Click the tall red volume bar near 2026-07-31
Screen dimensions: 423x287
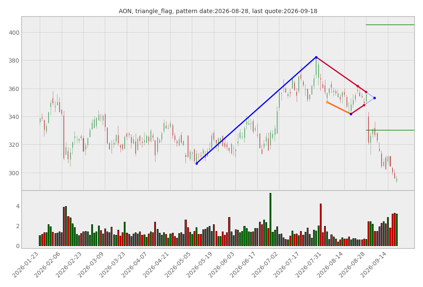[x=321, y=225]
